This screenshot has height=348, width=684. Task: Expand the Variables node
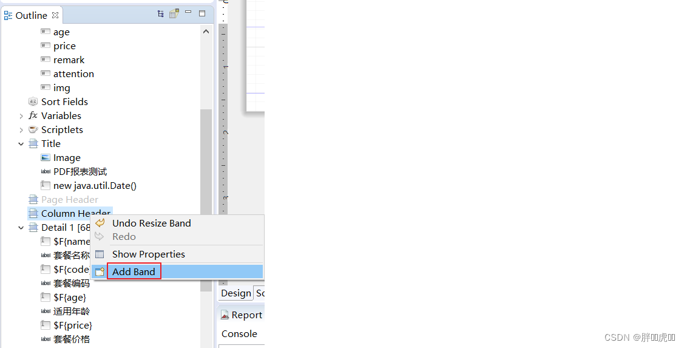click(x=21, y=116)
